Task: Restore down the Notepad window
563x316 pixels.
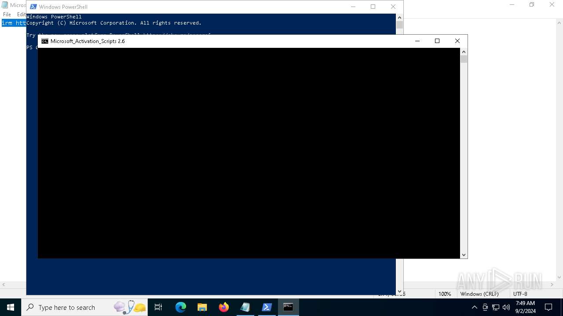Action: click(x=532, y=5)
